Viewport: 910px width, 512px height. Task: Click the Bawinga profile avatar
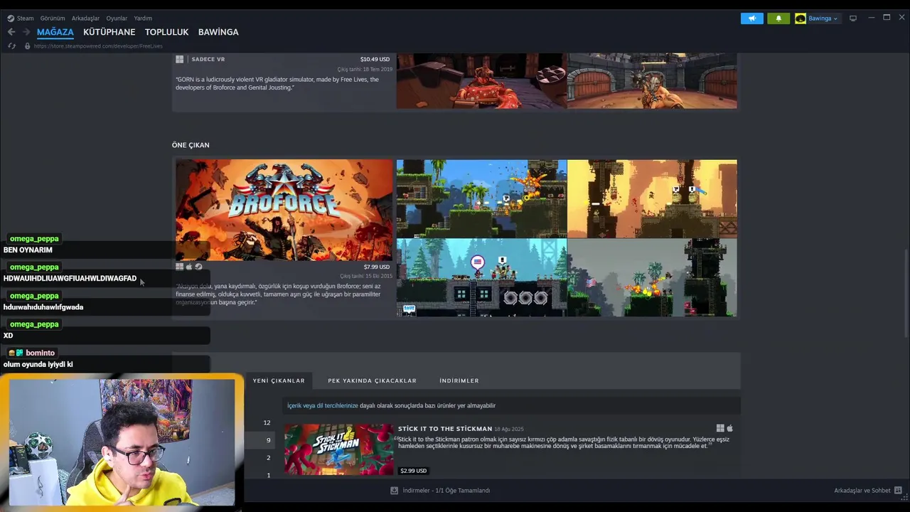(801, 18)
